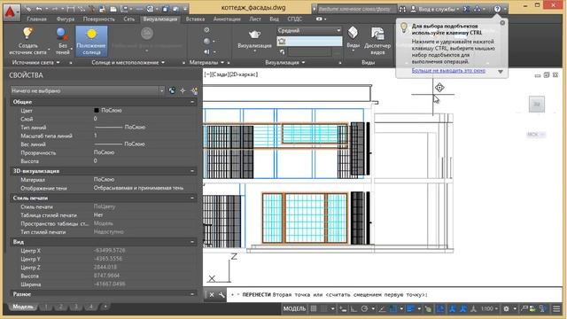
Task: Open the Главная ribbon tab
Action: [36, 19]
